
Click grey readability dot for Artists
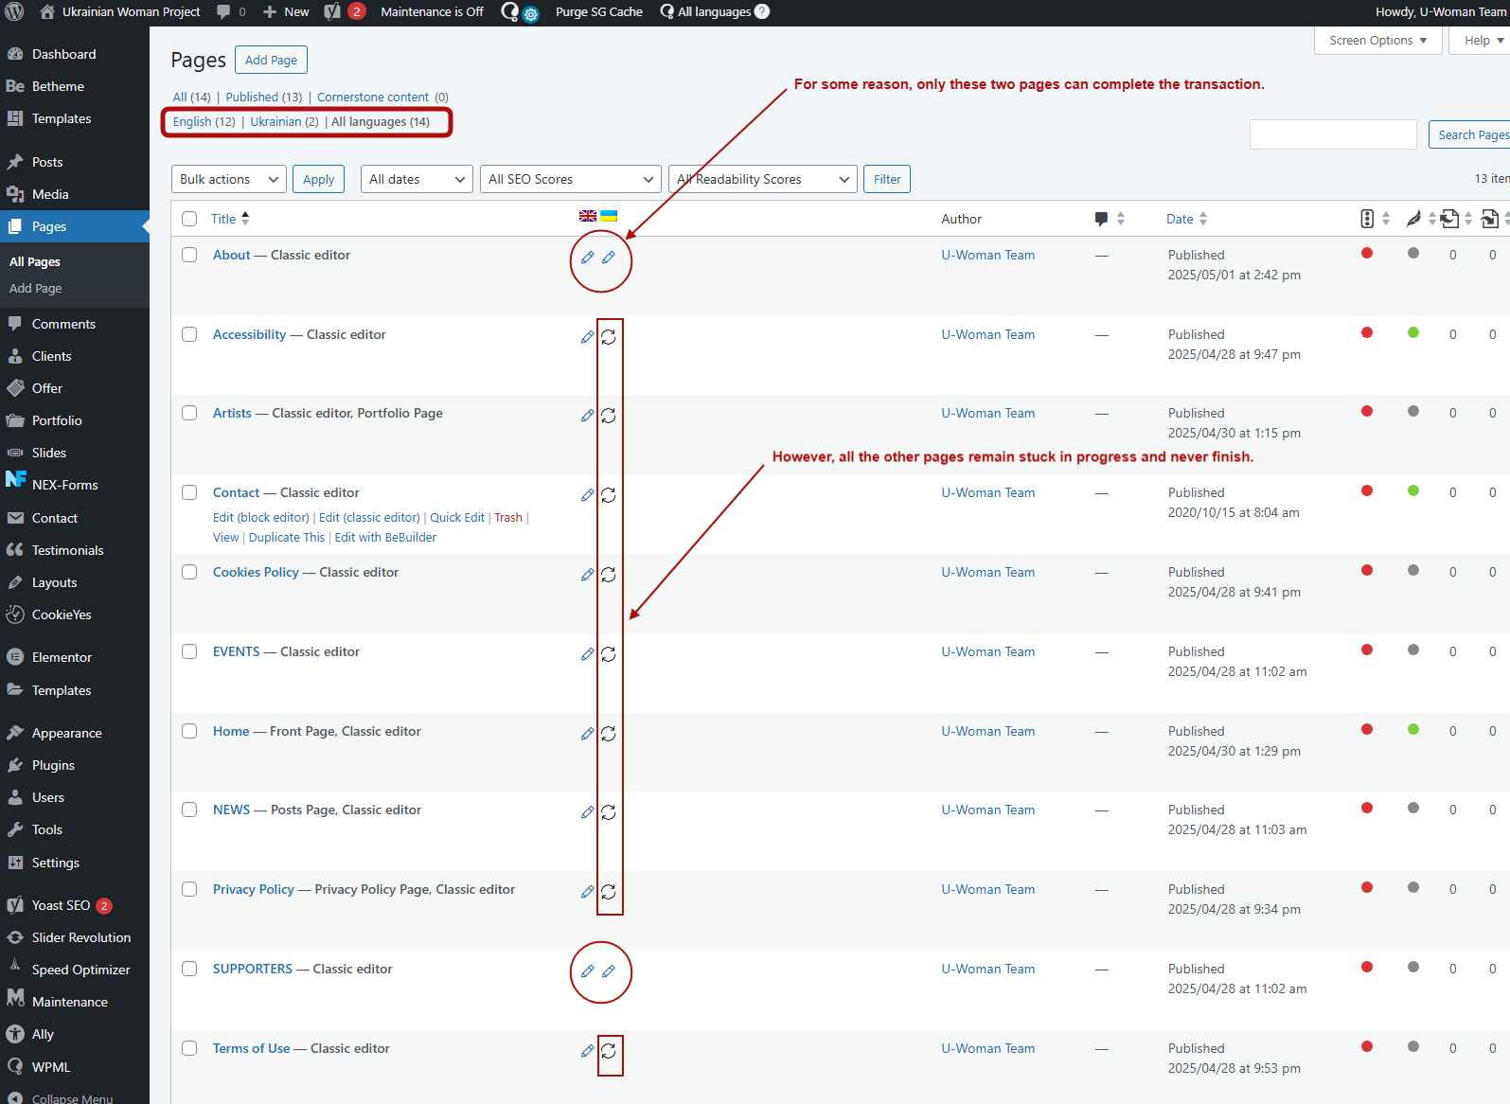click(1413, 411)
